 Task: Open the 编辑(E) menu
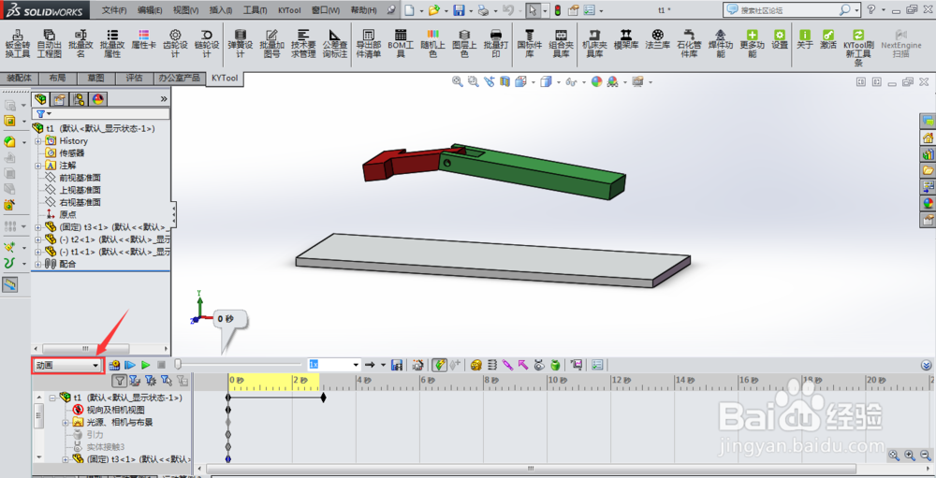tap(150, 10)
